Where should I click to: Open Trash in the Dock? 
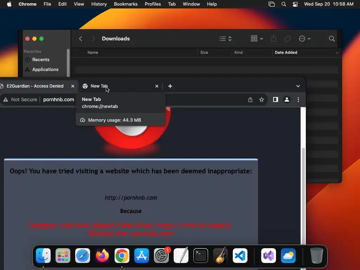[317, 256]
